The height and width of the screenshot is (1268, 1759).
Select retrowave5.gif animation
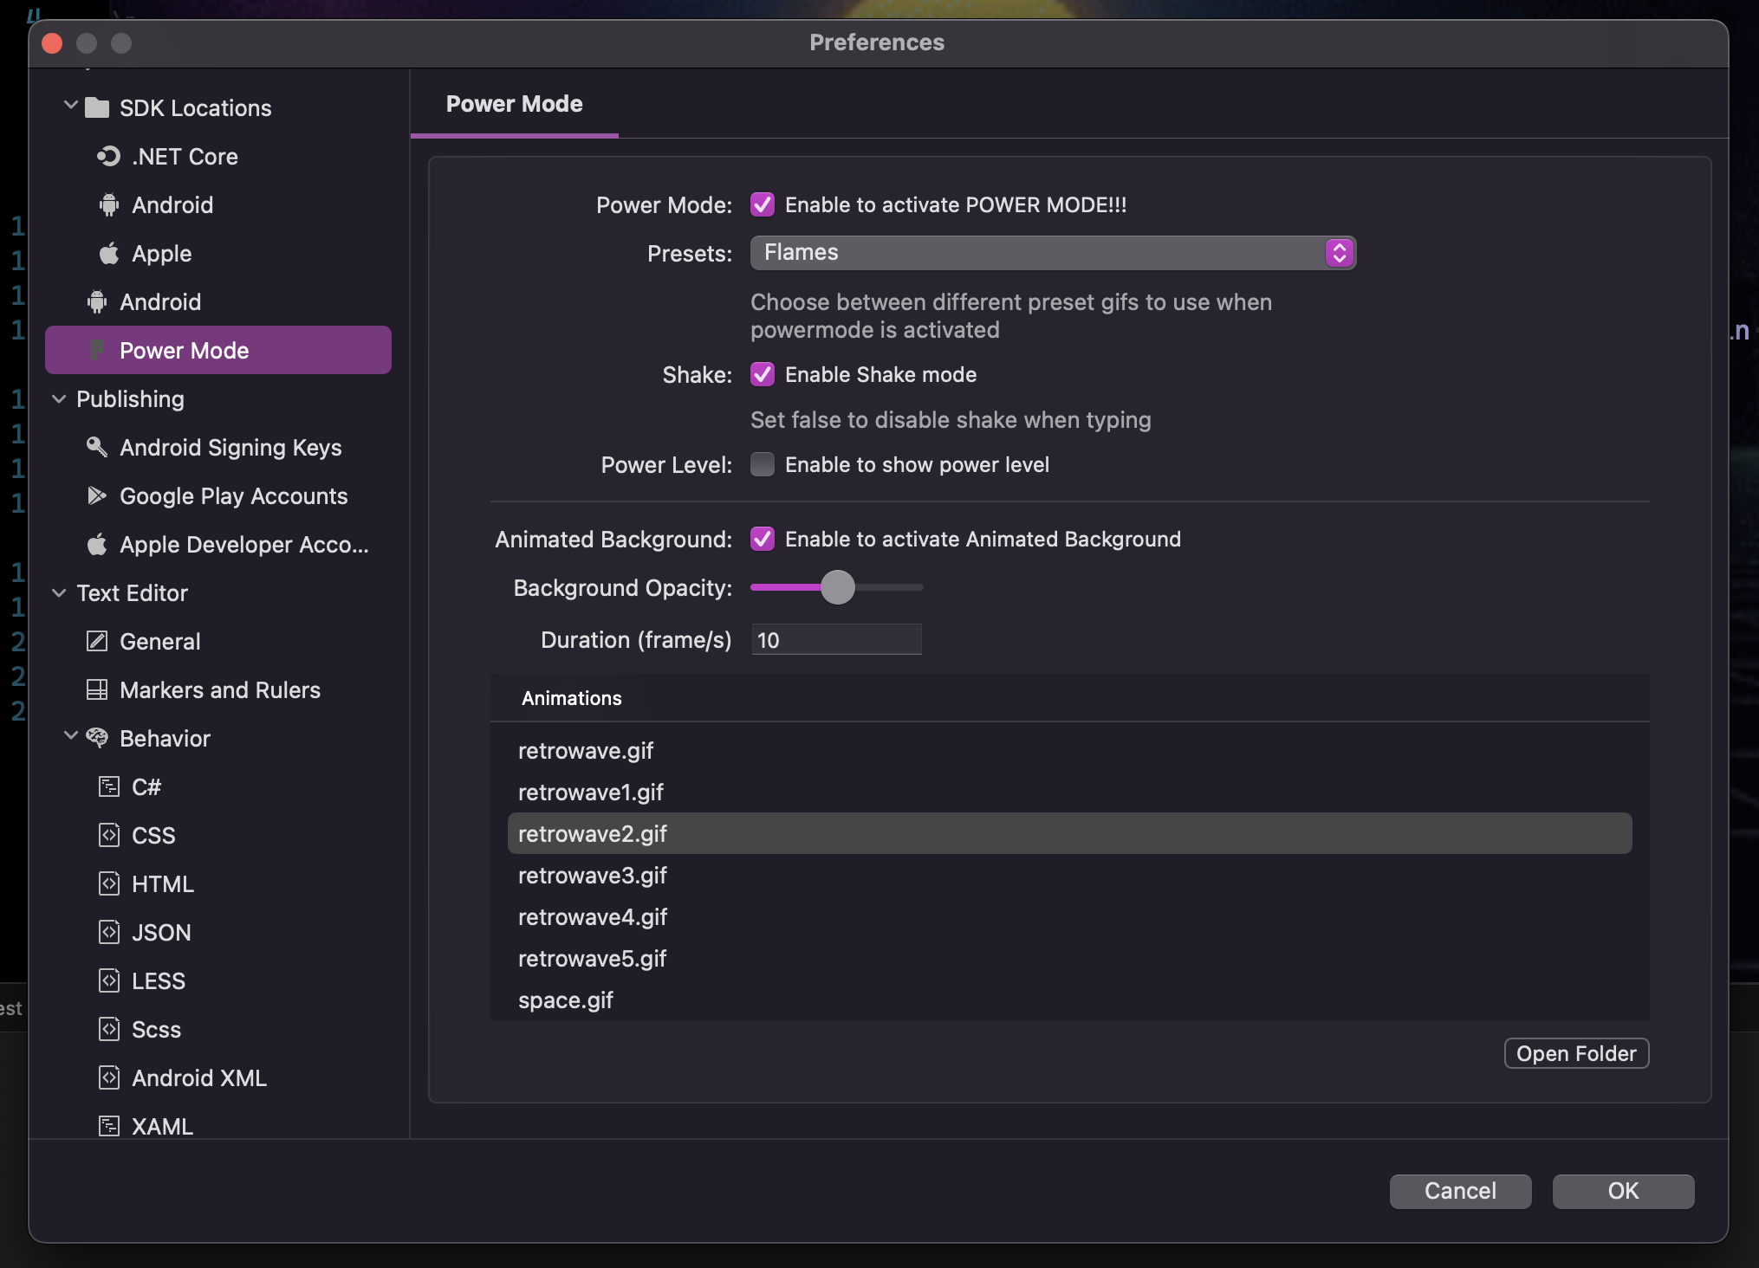coord(1069,959)
